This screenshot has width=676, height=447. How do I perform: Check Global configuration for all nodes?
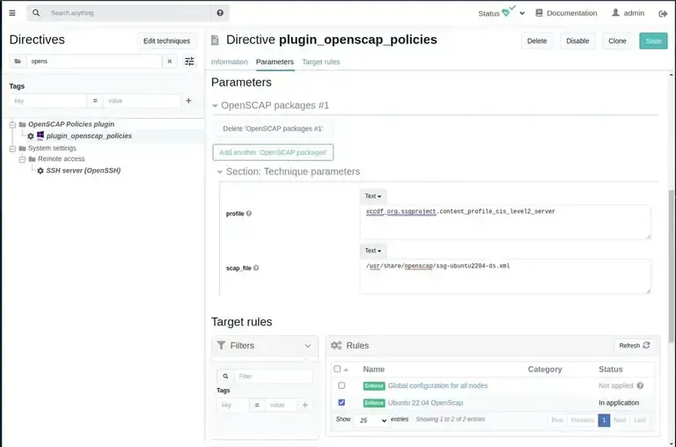pyautogui.click(x=342, y=385)
